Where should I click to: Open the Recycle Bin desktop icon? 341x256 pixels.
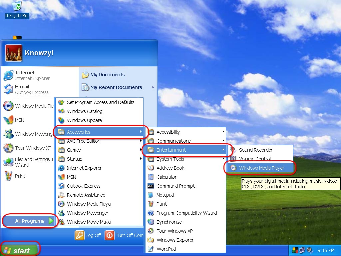point(17,10)
